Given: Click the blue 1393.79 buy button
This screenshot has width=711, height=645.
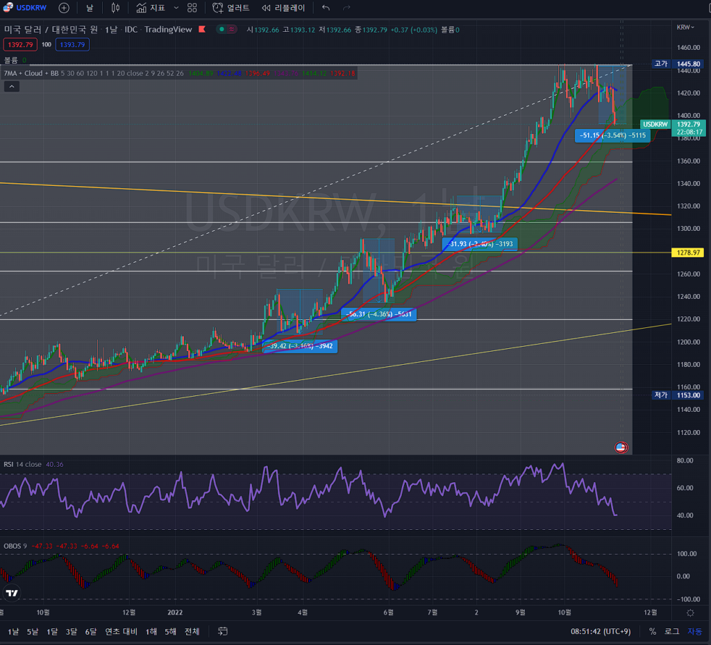Looking at the screenshot, I should click(72, 44).
